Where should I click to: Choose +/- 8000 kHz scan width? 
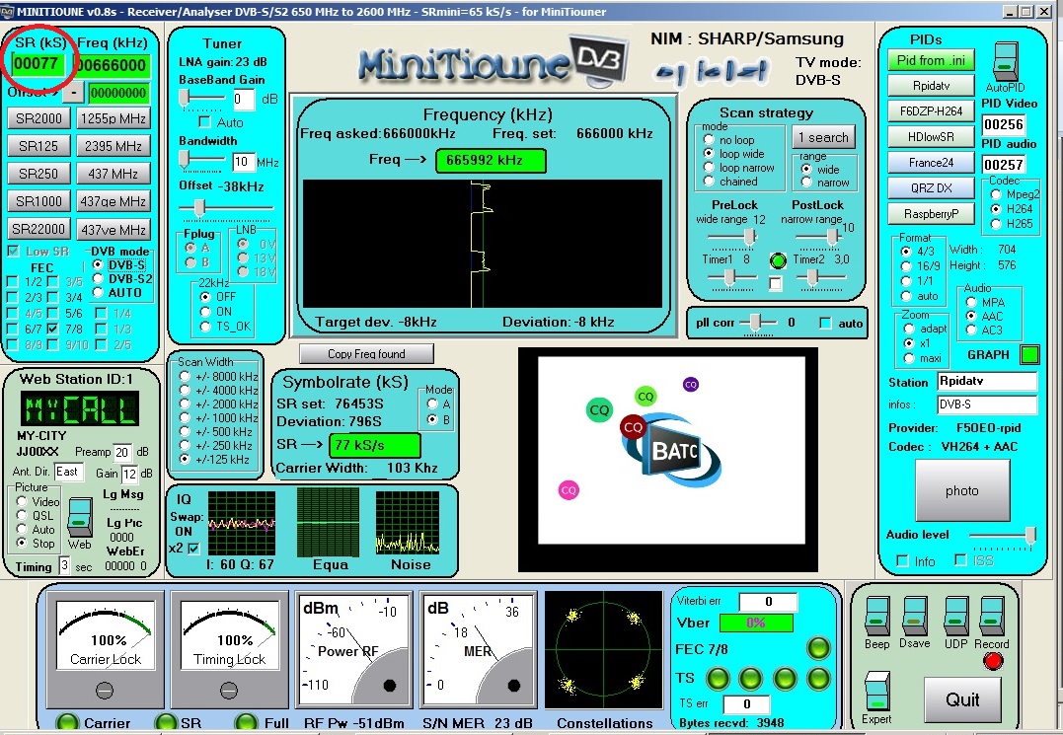tap(184, 376)
